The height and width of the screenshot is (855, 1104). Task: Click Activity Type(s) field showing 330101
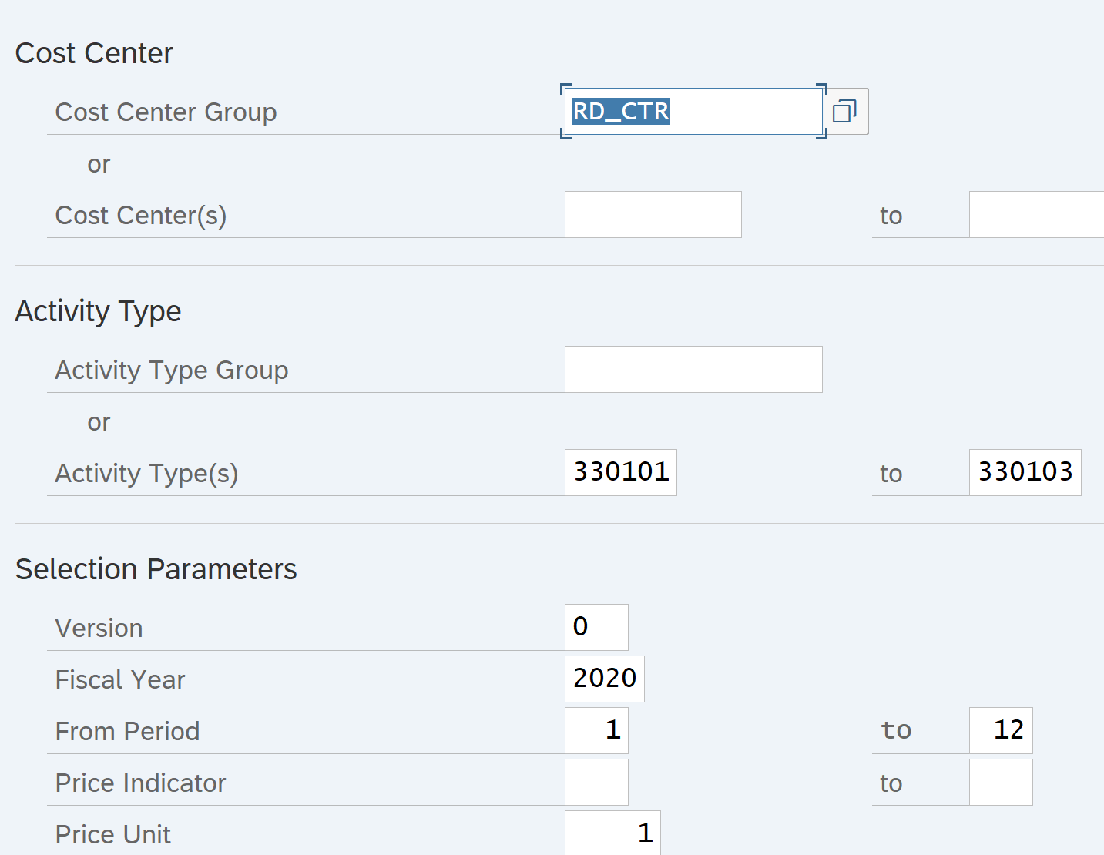click(620, 472)
